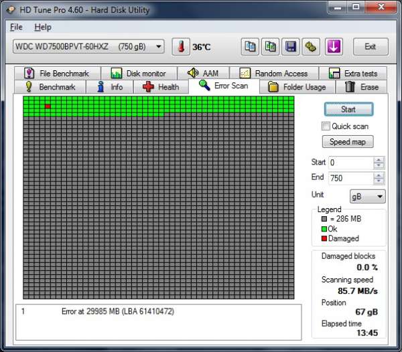Screen dimensions: 402x352
Task: Switch to the Random Access tab
Action: pos(274,74)
